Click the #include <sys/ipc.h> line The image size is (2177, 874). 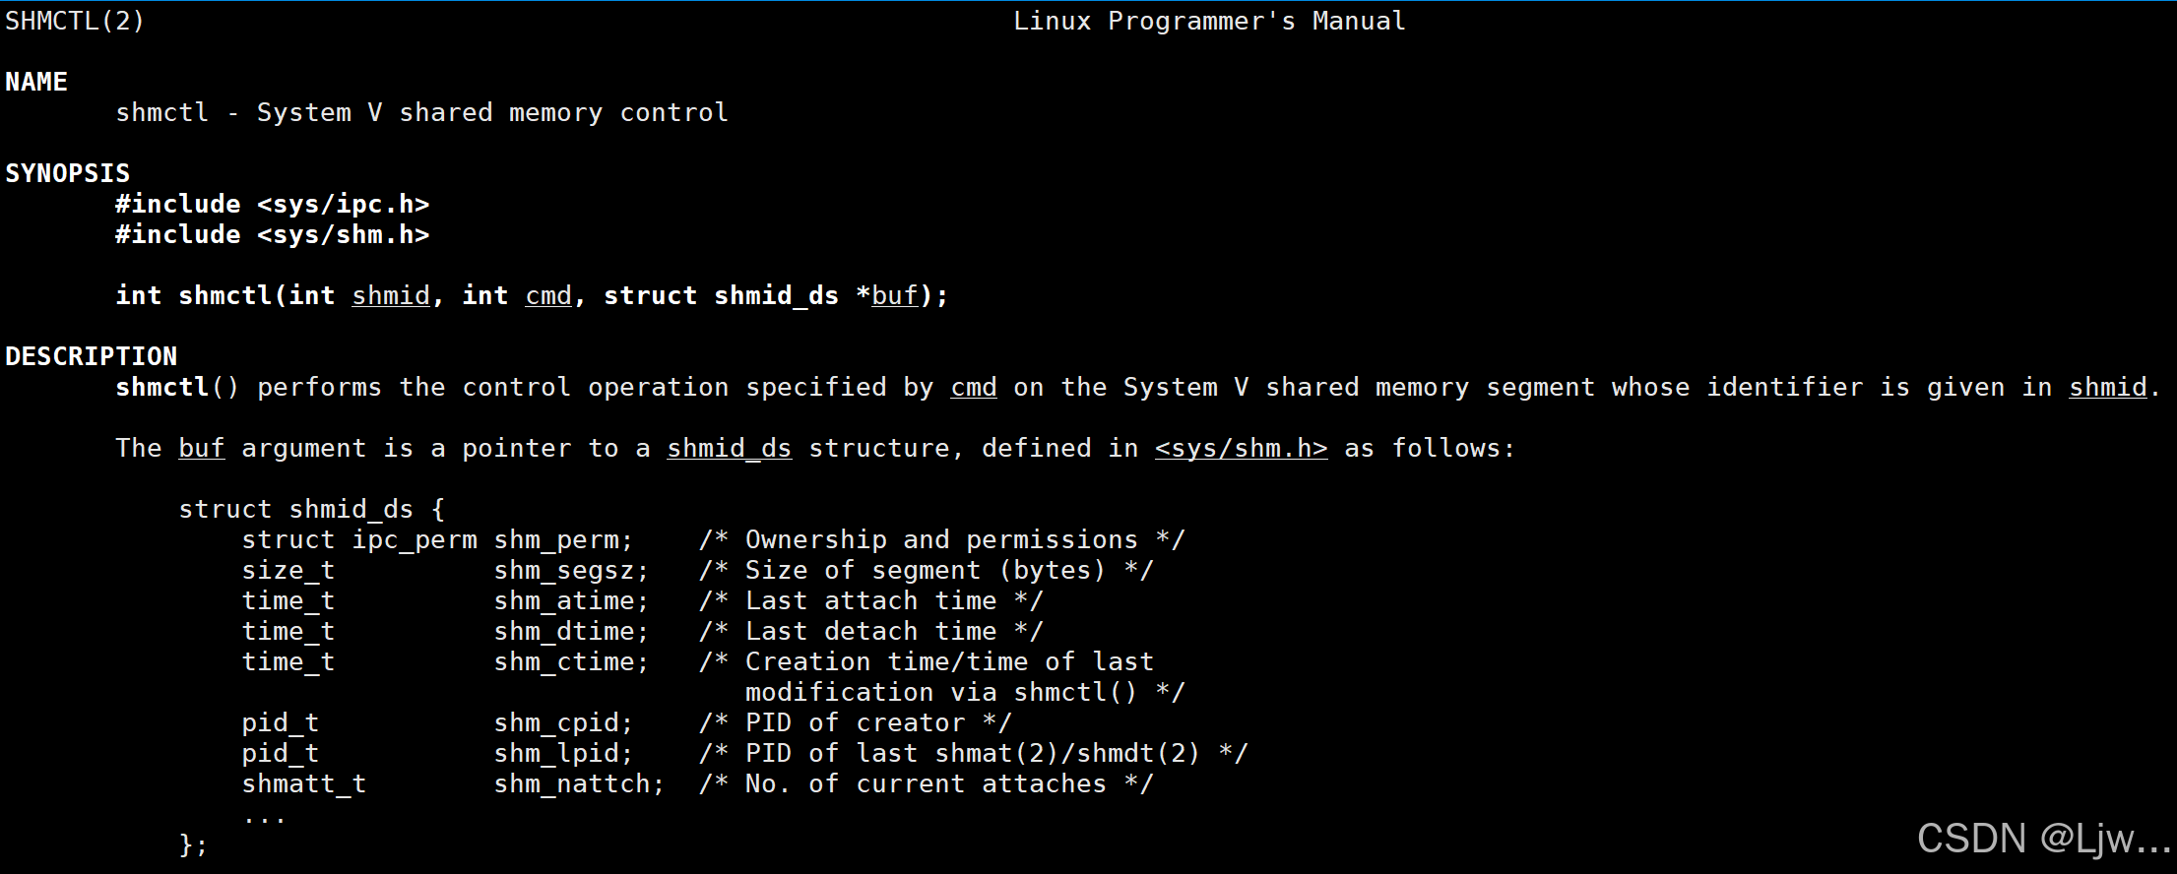tap(273, 204)
